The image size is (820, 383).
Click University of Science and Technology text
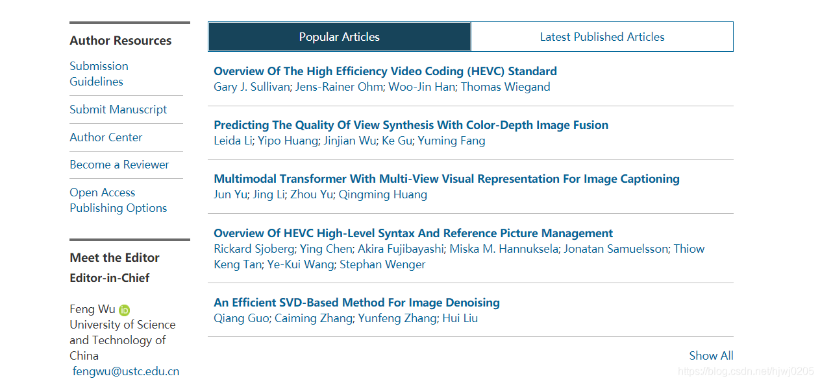(x=123, y=340)
